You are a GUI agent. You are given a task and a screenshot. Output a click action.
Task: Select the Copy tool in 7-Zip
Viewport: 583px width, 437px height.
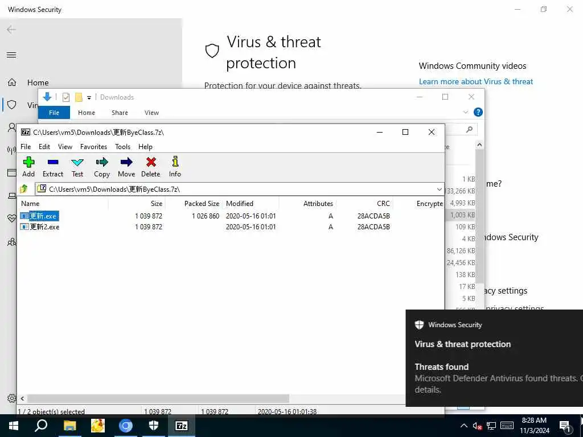(102, 167)
